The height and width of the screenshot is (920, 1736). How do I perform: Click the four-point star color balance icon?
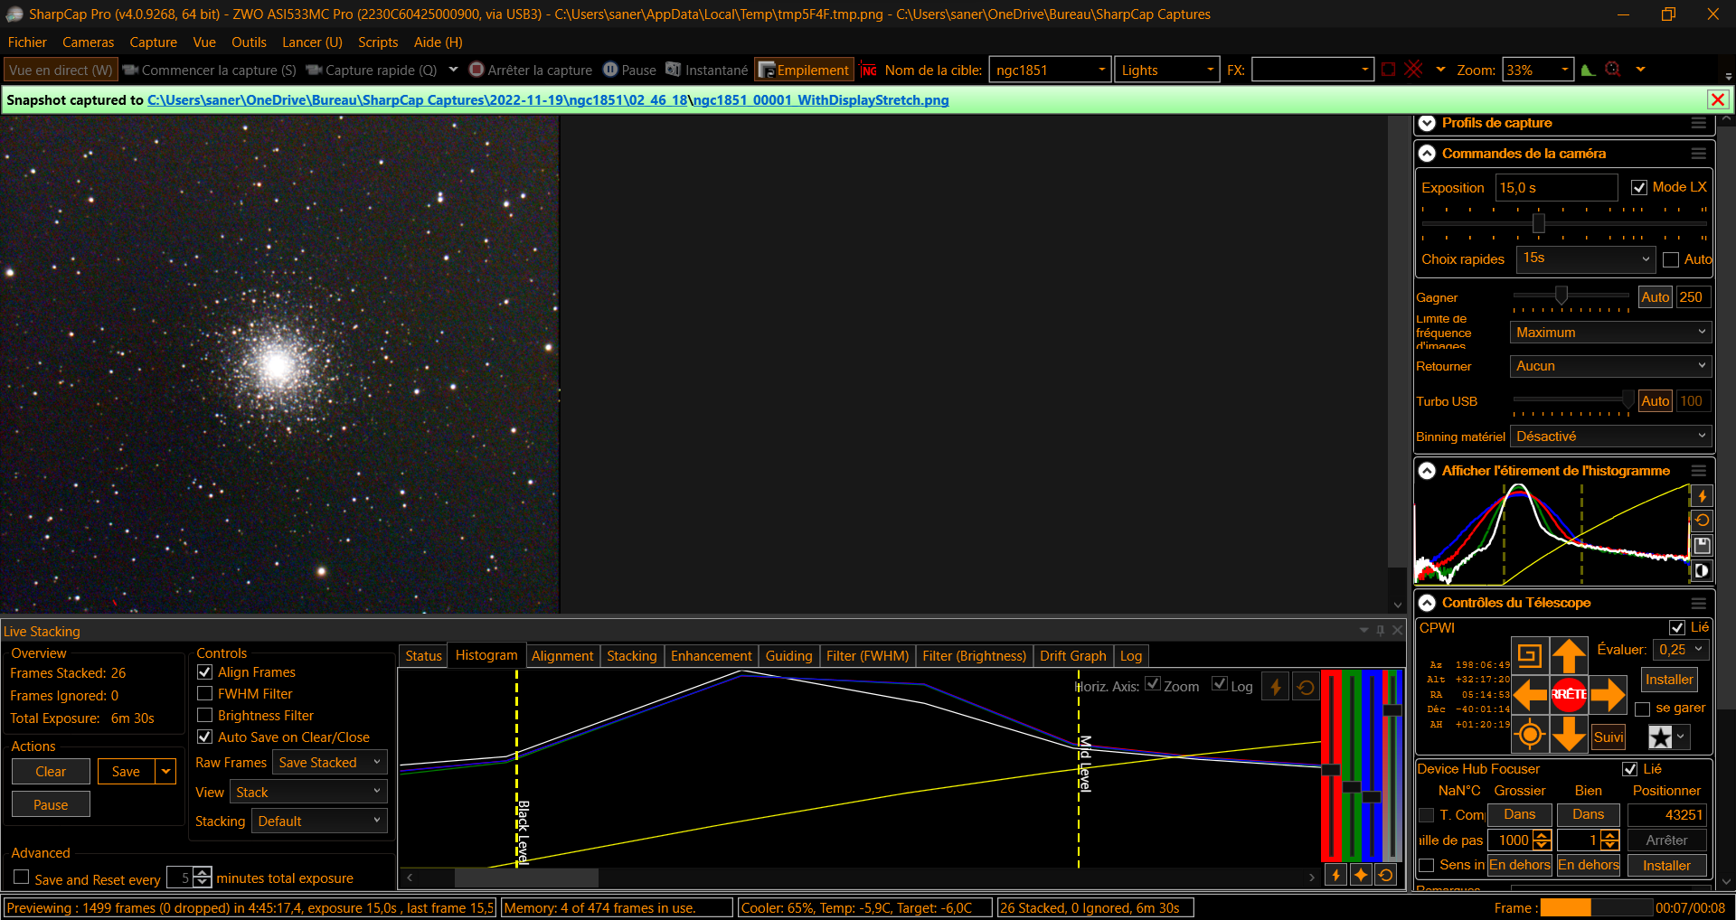(1360, 875)
